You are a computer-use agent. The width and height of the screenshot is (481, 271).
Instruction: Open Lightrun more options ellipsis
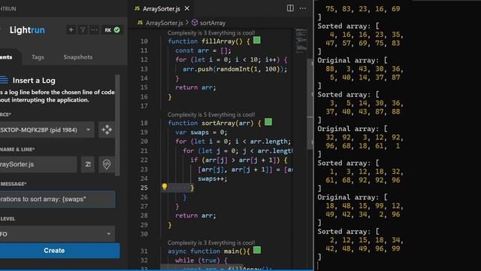[x=94, y=30]
